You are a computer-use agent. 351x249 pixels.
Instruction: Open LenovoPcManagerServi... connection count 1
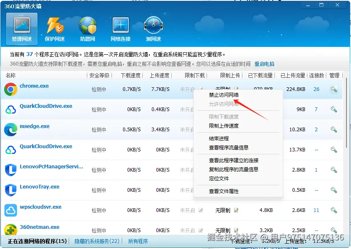[316, 170]
